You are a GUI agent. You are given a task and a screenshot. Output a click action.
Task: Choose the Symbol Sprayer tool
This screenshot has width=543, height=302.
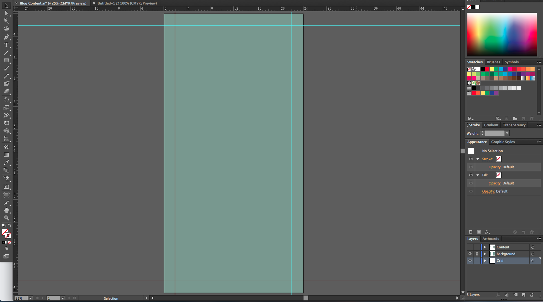[6, 179]
